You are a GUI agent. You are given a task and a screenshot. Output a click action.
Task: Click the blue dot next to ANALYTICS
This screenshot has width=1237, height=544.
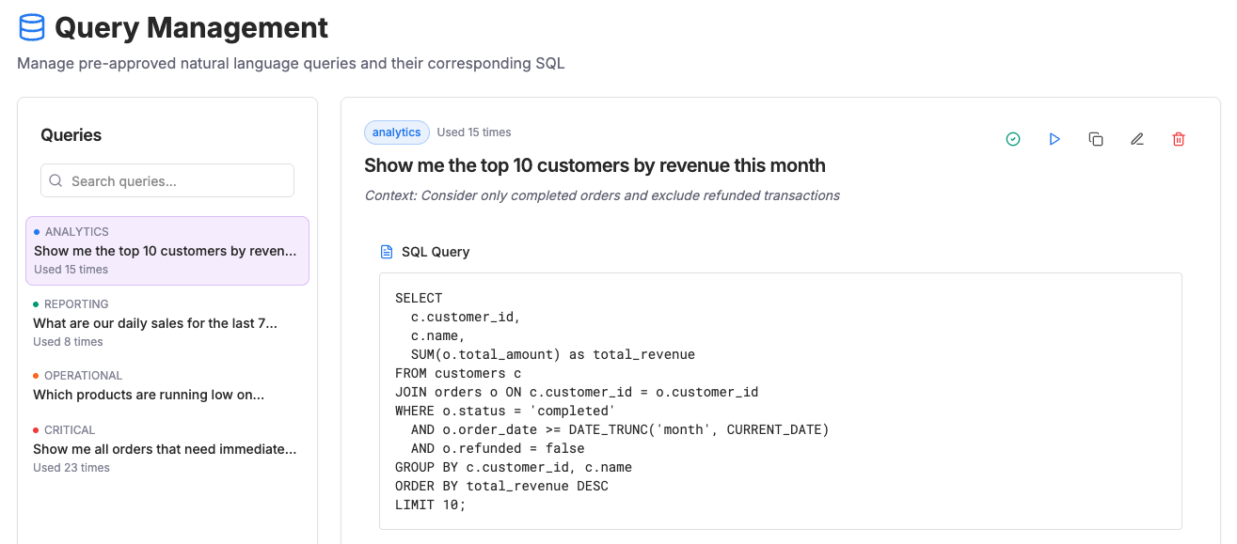38,231
